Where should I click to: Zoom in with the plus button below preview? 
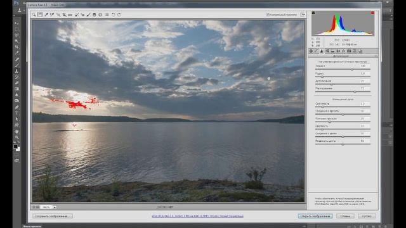coord(38,207)
